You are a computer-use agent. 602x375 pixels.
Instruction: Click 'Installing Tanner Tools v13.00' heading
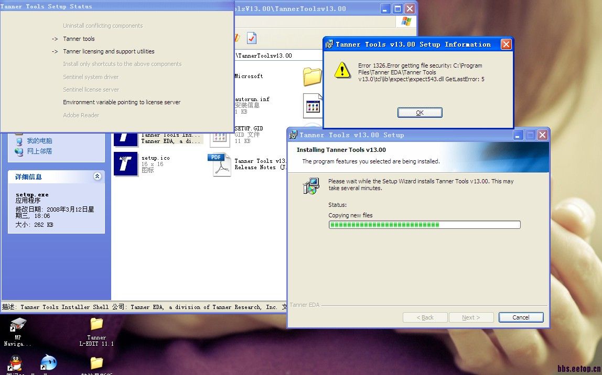click(x=341, y=150)
